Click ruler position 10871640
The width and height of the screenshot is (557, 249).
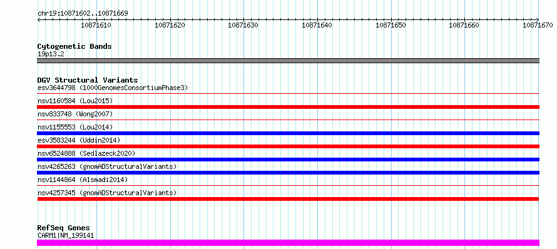(317, 26)
